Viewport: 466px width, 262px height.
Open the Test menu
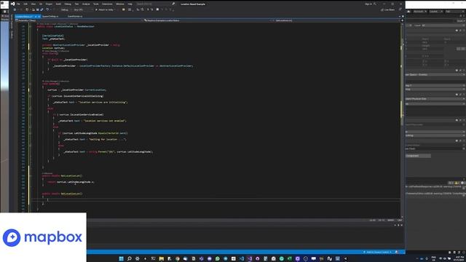(x=76, y=4)
